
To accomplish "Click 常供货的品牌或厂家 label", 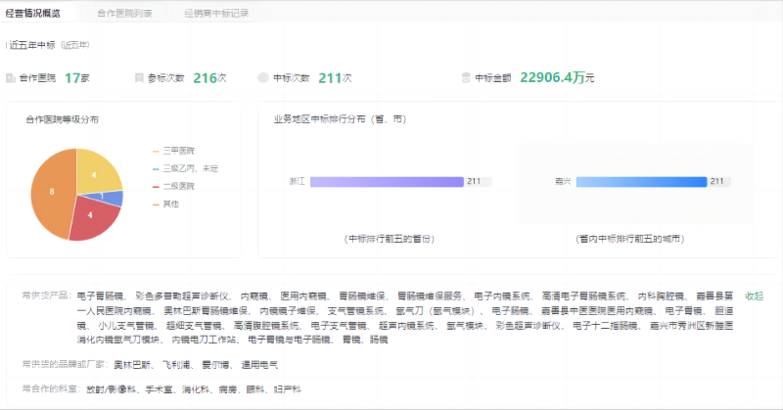I will click(65, 365).
